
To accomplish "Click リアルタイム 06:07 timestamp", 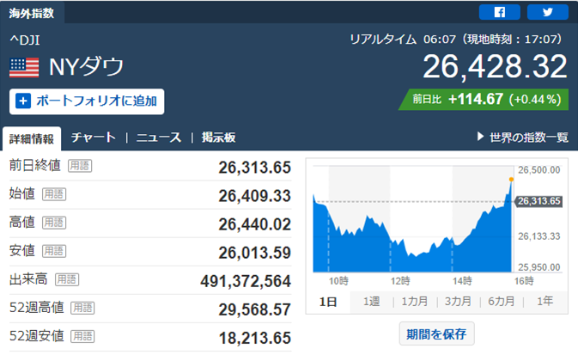I will tap(456, 40).
